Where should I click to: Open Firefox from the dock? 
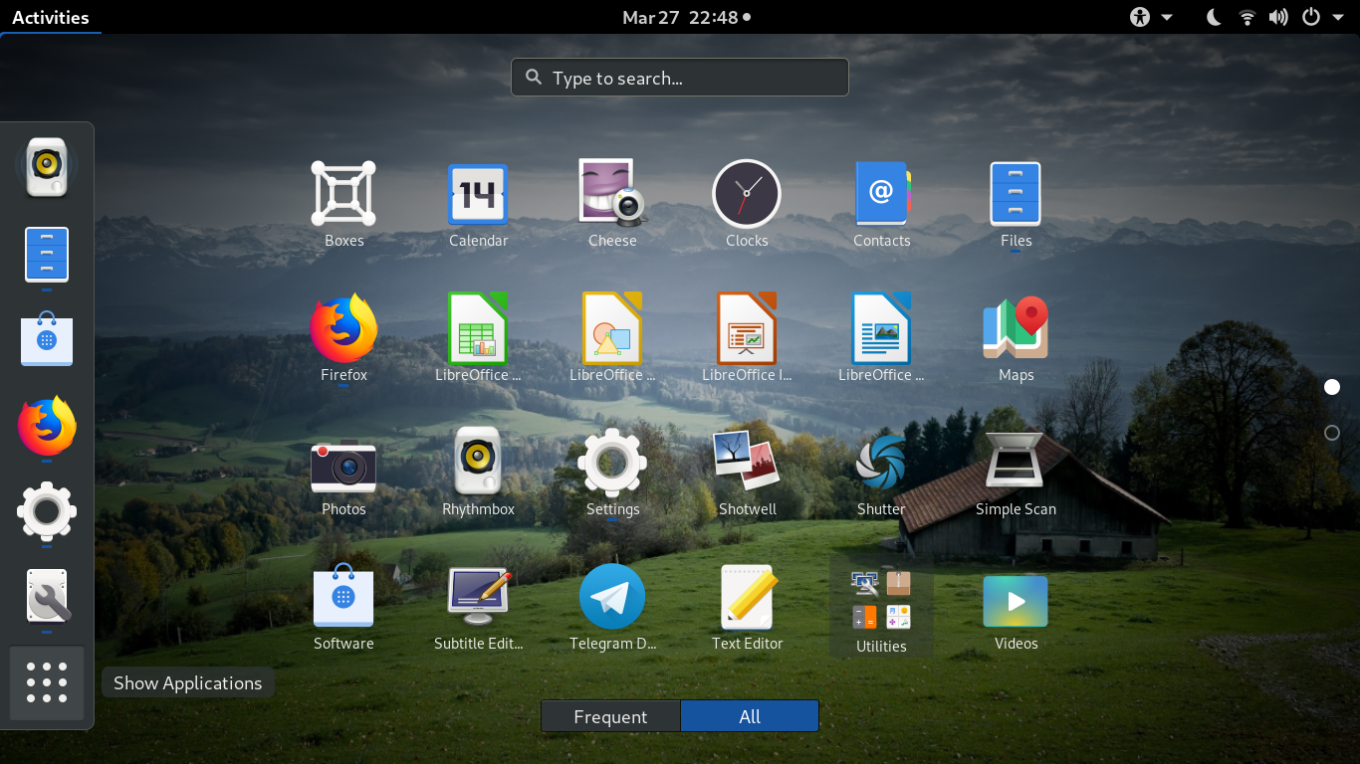[47, 425]
